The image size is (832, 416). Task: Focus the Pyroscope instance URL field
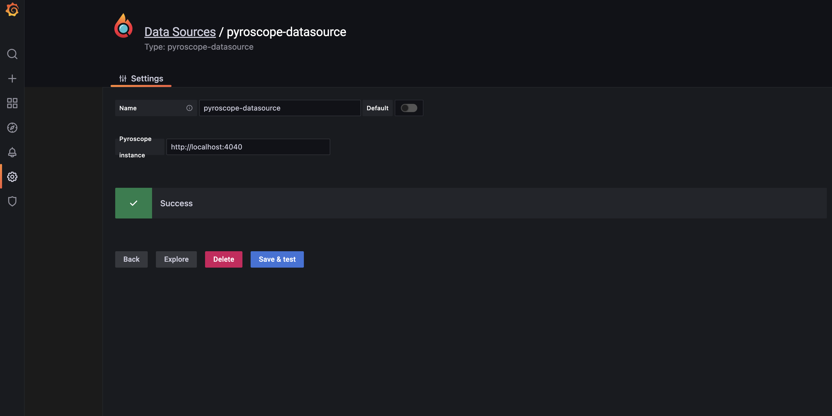(248, 147)
